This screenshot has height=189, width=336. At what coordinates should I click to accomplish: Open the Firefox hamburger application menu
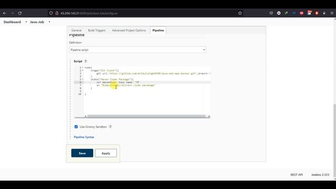click(332, 13)
